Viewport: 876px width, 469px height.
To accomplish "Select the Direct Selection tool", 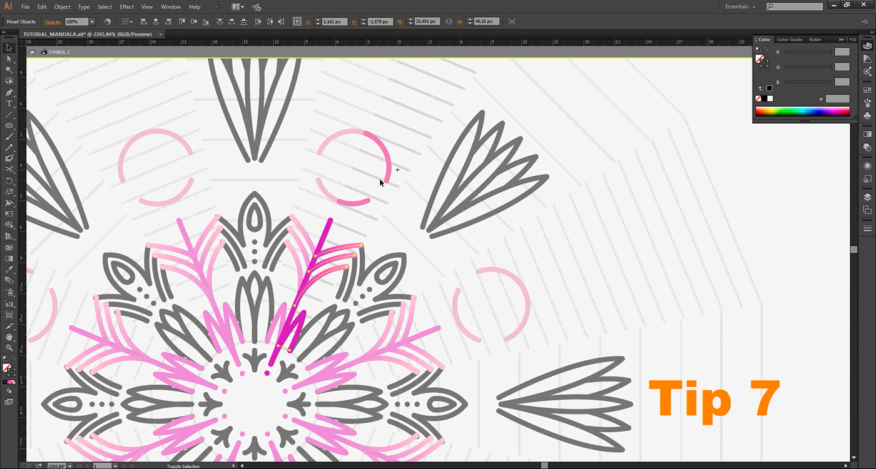I will click(9, 59).
